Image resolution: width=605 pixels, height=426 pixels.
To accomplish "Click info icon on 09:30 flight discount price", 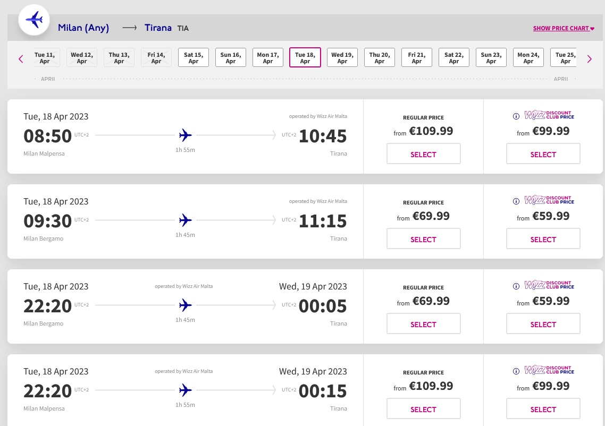I will (x=516, y=201).
